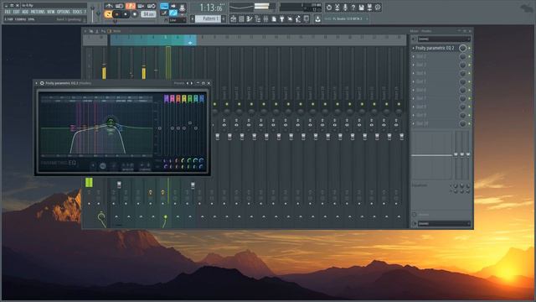
Task: Click the green band node on EQ curve
Action: pyautogui.click(x=111, y=122)
